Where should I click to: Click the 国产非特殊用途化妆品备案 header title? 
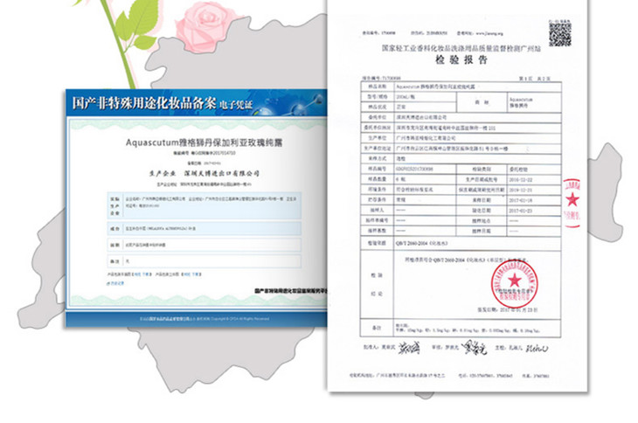(143, 103)
